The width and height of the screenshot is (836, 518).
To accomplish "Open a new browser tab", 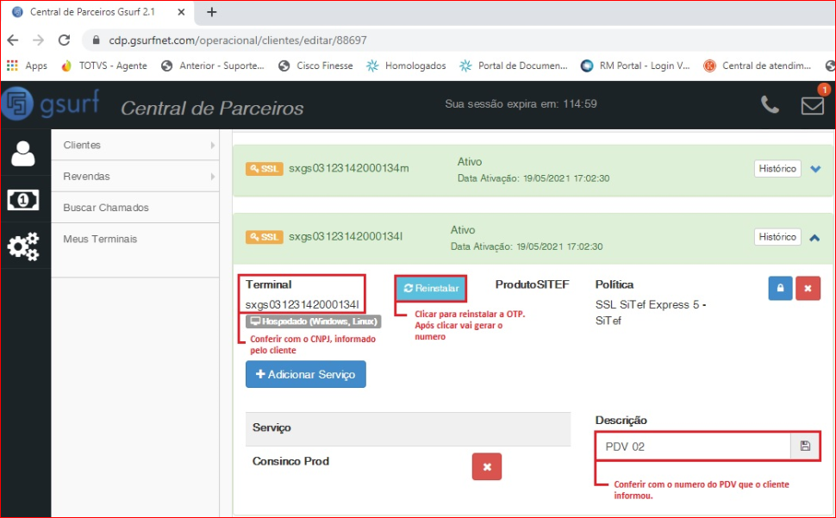I will point(212,12).
